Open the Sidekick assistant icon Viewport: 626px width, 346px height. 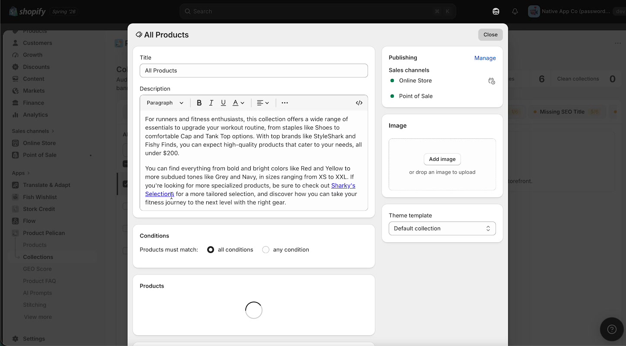pos(496,12)
